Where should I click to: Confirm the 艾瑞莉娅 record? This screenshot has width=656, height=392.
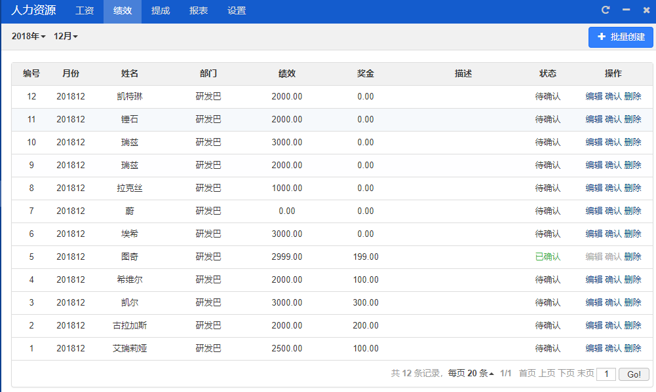click(613, 349)
